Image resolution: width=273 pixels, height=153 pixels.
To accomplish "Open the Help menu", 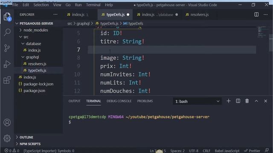I will (109, 5).
